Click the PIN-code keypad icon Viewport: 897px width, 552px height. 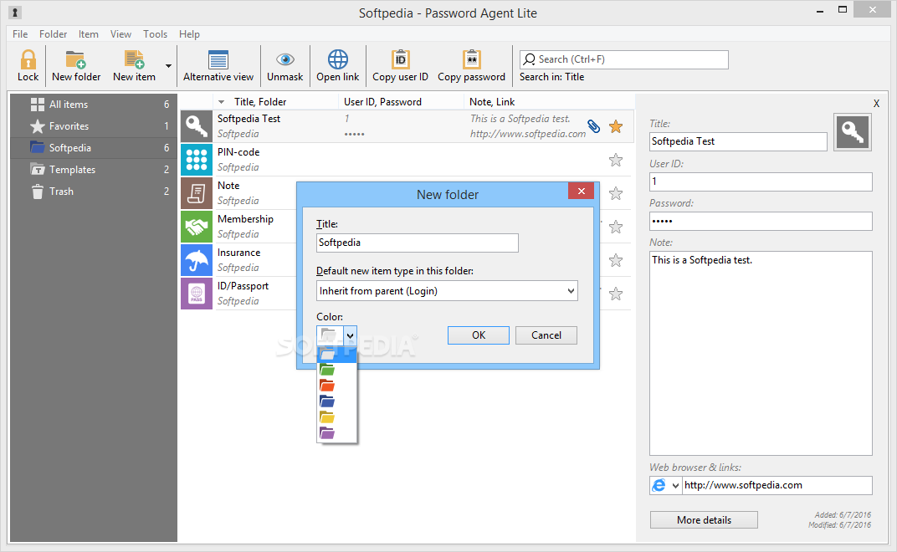coord(197,160)
